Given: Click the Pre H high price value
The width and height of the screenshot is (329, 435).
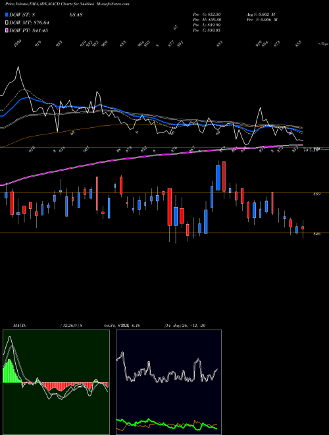Looking at the screenshot, I should point(207,20).
